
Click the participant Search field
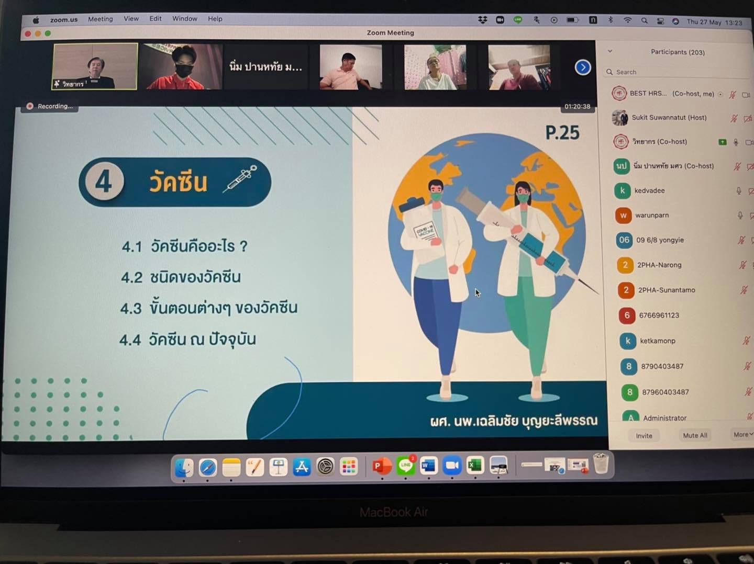pyautogui.click(x=675, y=72)
